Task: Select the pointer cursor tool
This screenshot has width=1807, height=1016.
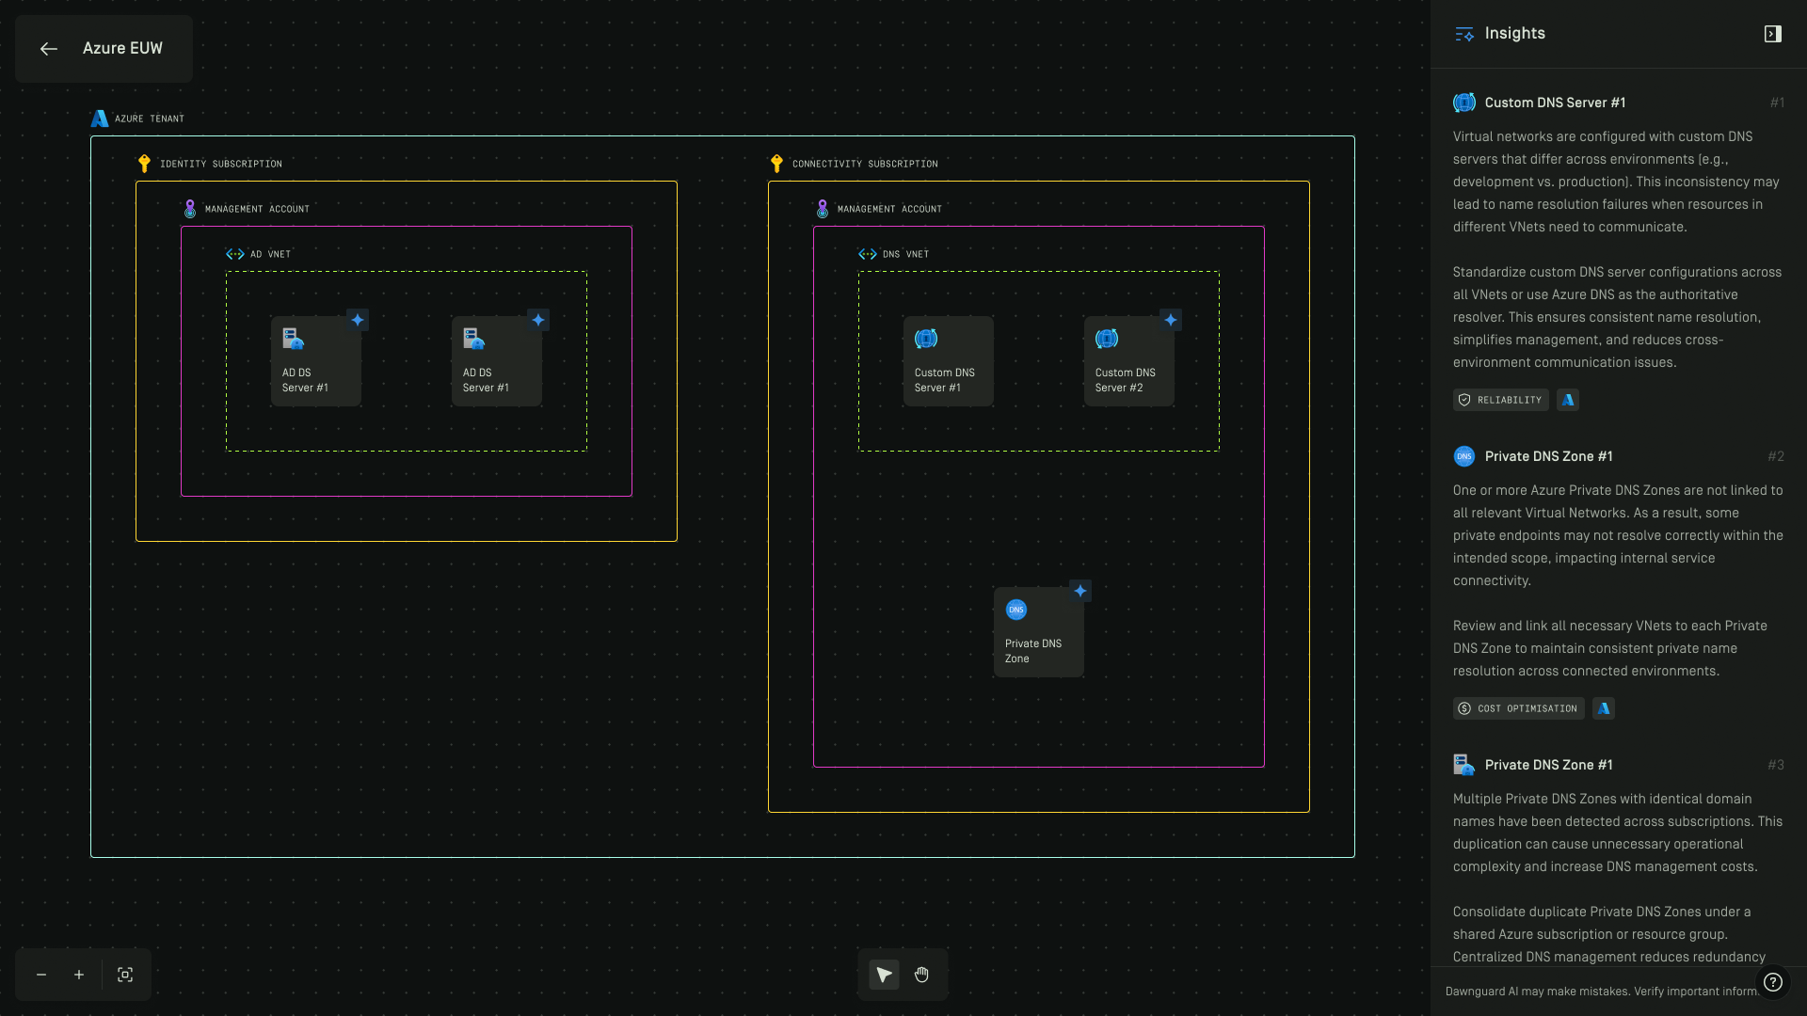Action: [884, 975]
